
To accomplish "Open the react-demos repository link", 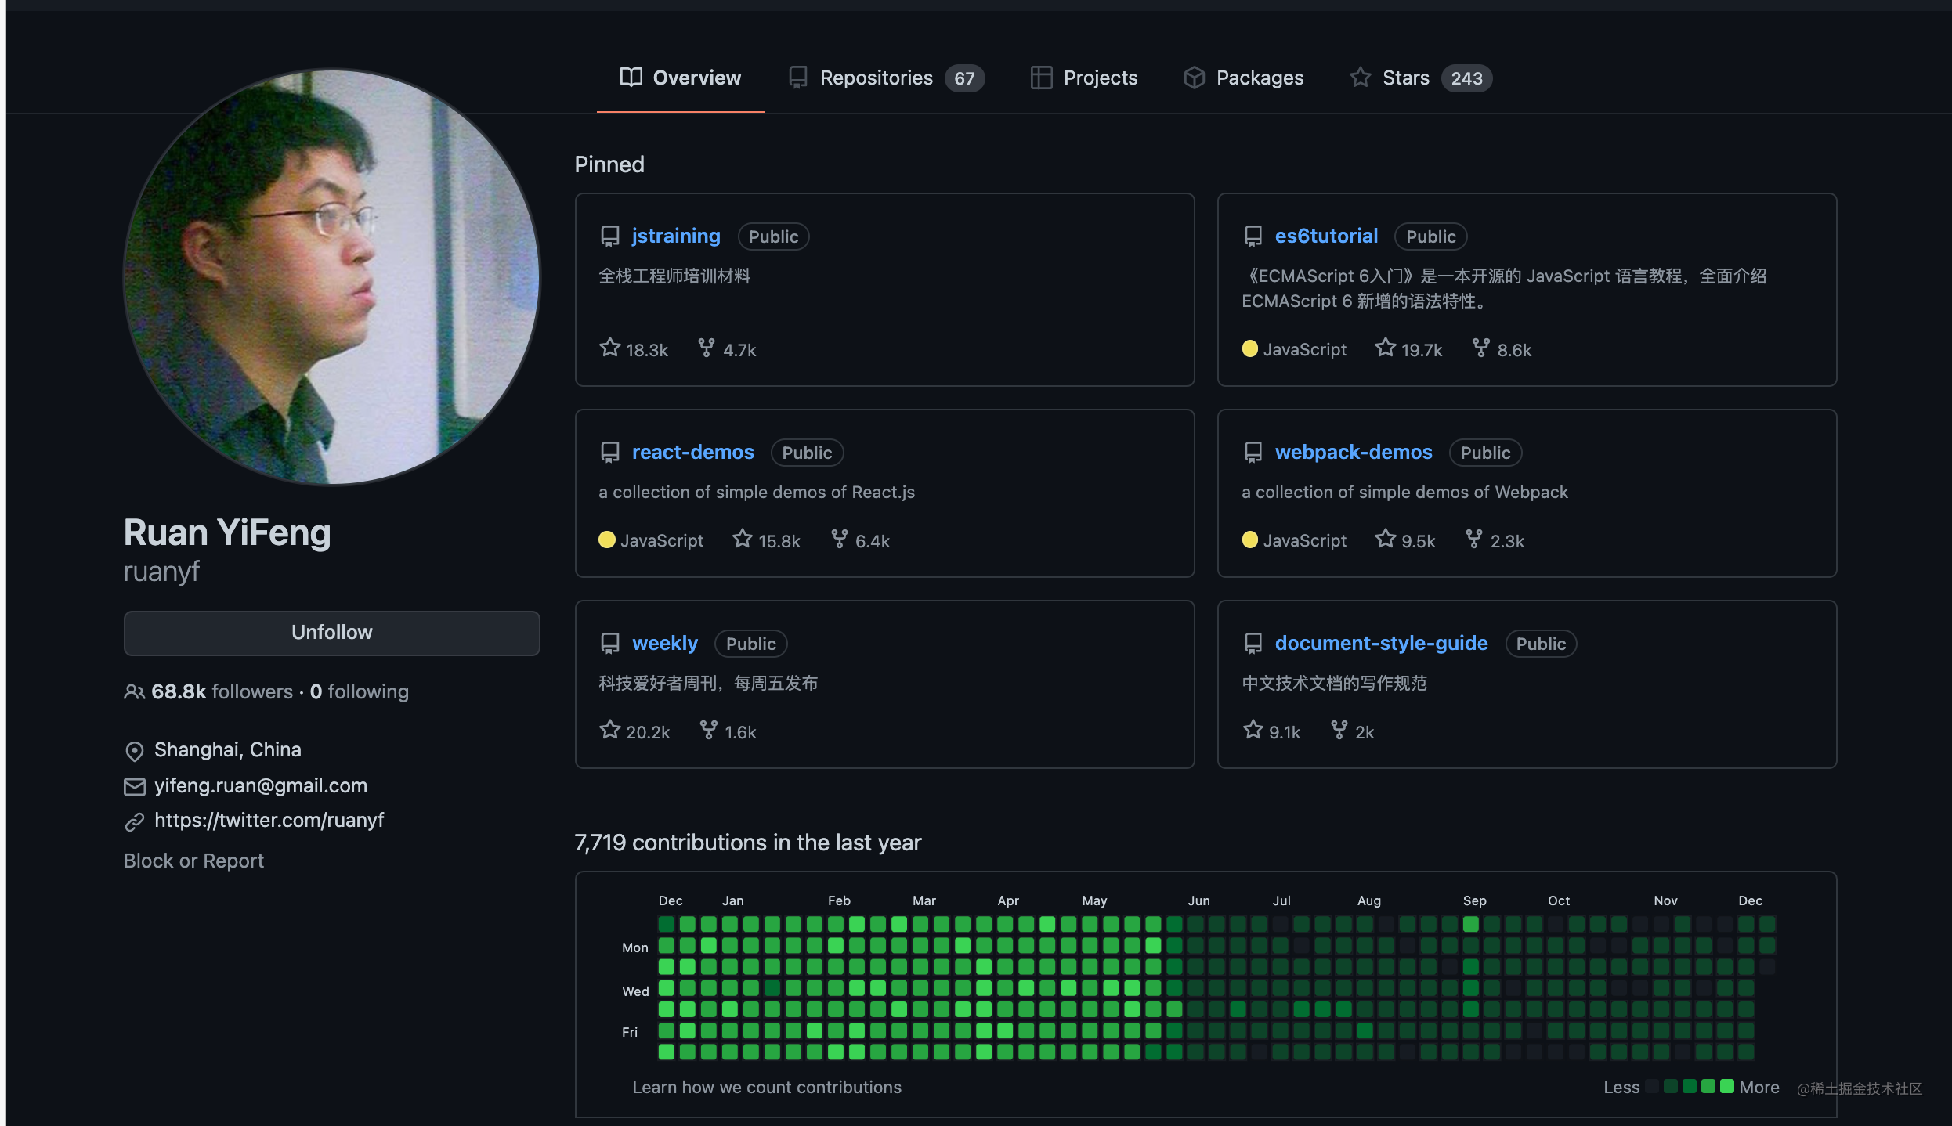I will [692, 452].
